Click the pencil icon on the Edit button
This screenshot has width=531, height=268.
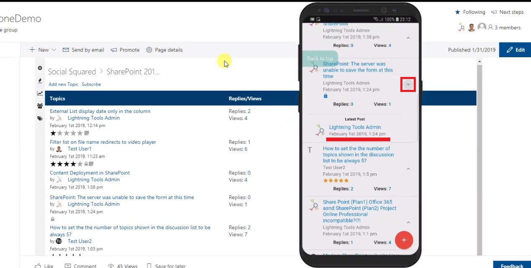click(x=509, y=50)
